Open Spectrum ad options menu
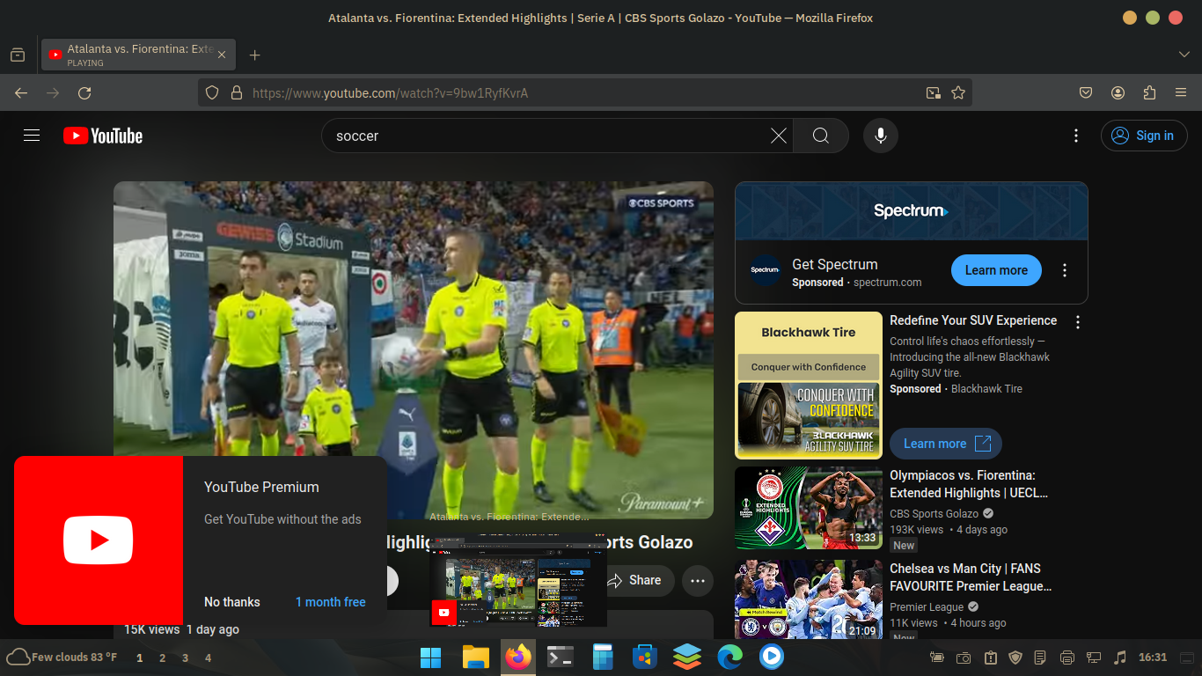Image resolution: width=1202 pixels, height=676 pixels. click(x=1065, y=270)
